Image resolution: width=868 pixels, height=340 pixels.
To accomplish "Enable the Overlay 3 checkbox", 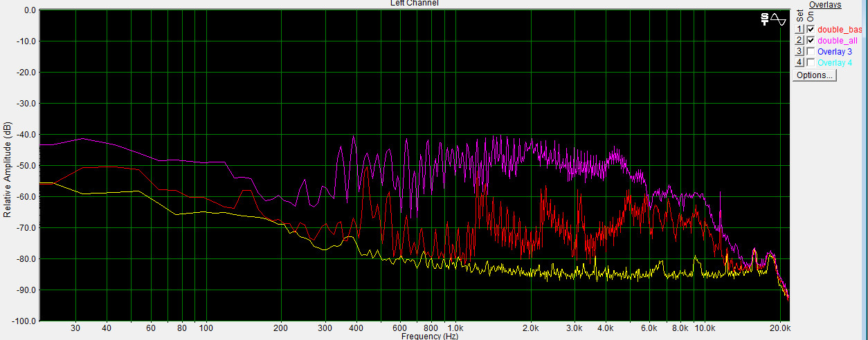I will click(x=811, y=52).
